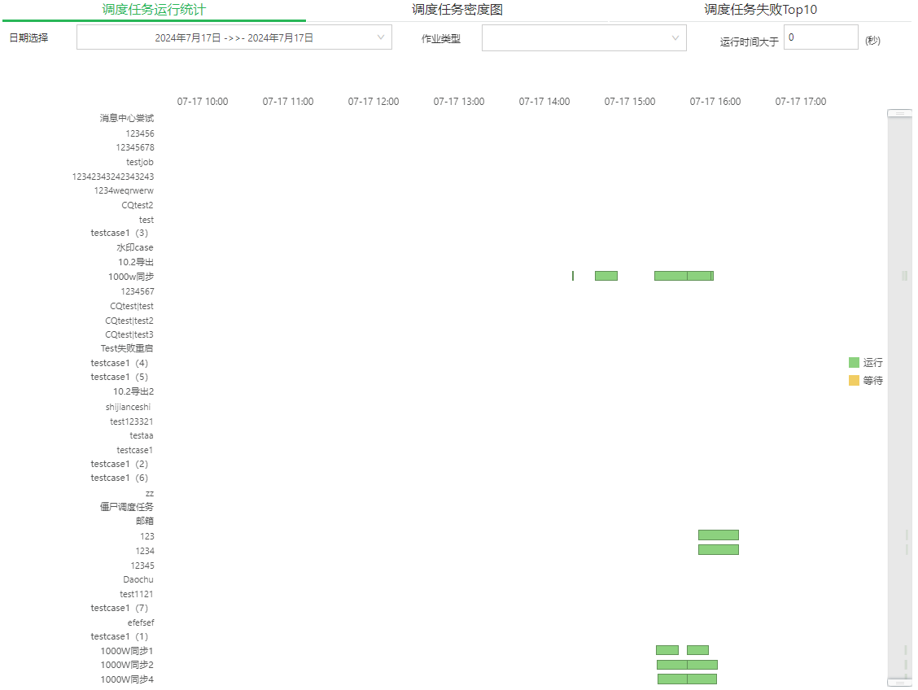The image size is (918, 690).
Task: Click the efefsef task label
Action: (141, 622)
